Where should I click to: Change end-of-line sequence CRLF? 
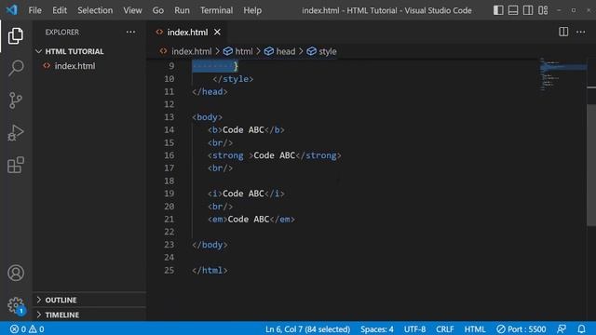tap(445, 328)
